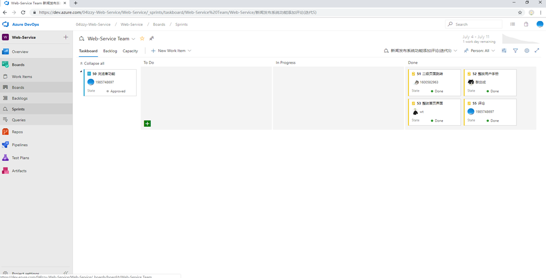546x278 pixels.
Task: Open the New Work Item dropdown
Action: click(189, 50)
